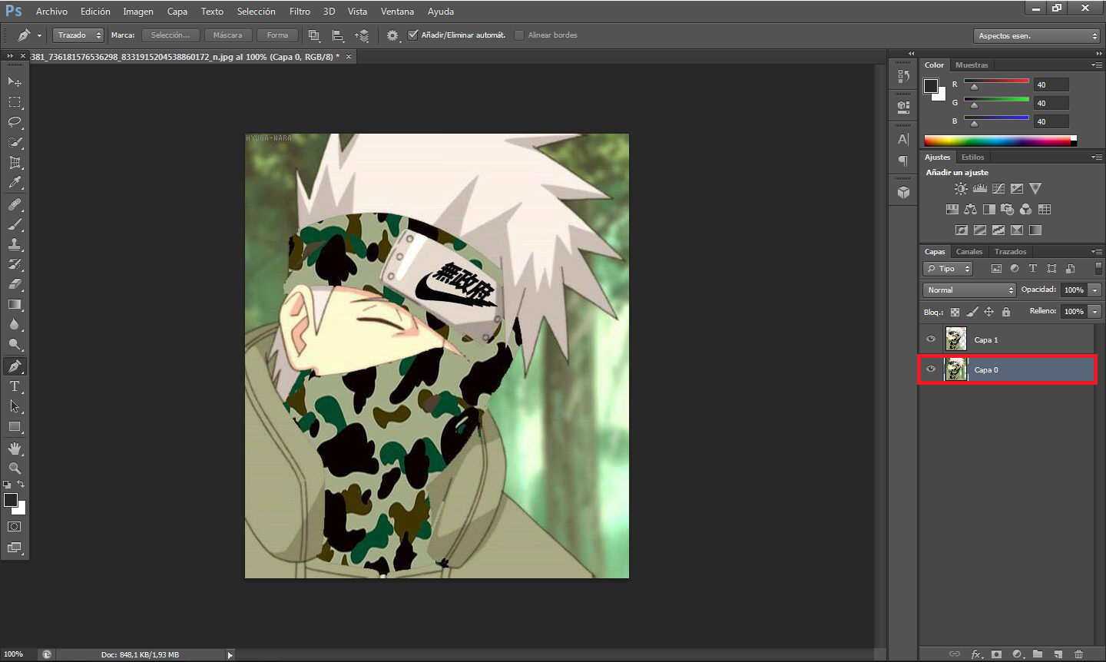
Task: Open the pen tool preset picker arrow
Action: coord(39,35)
